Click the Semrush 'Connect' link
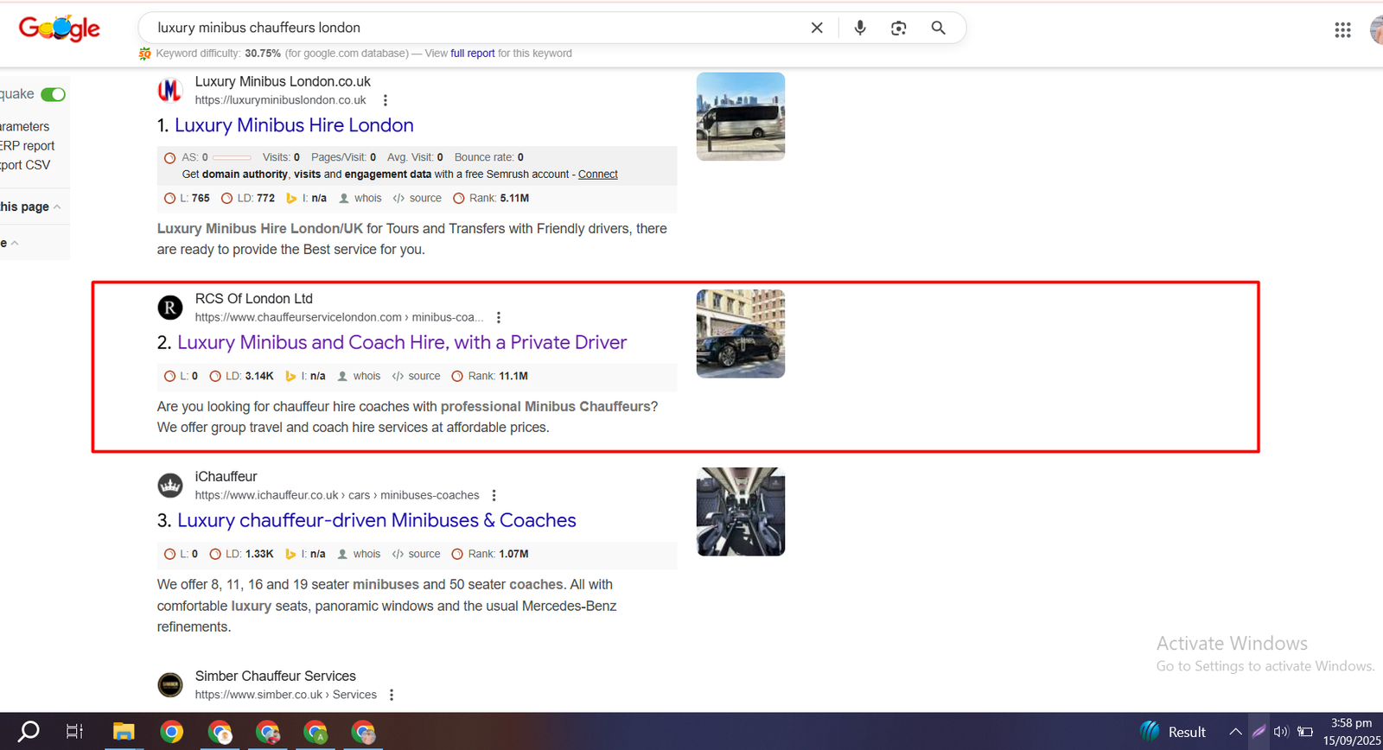1383x750 pixels. tap(597, 175)
